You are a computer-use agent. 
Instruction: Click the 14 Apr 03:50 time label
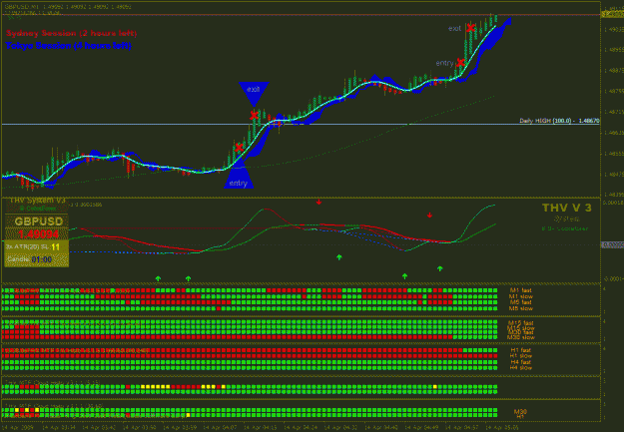[x=140, y=428]
